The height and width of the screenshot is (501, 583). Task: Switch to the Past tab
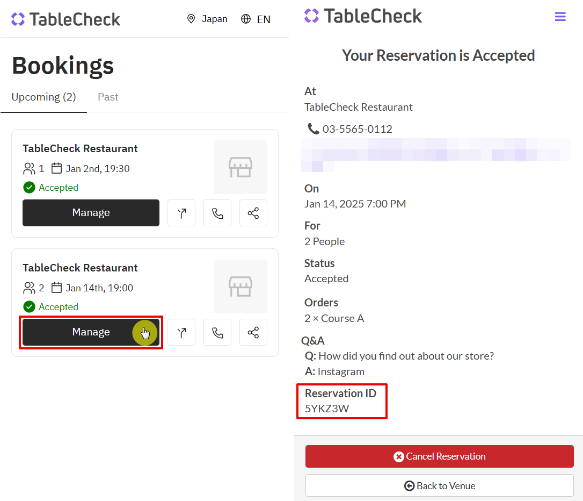108,97
